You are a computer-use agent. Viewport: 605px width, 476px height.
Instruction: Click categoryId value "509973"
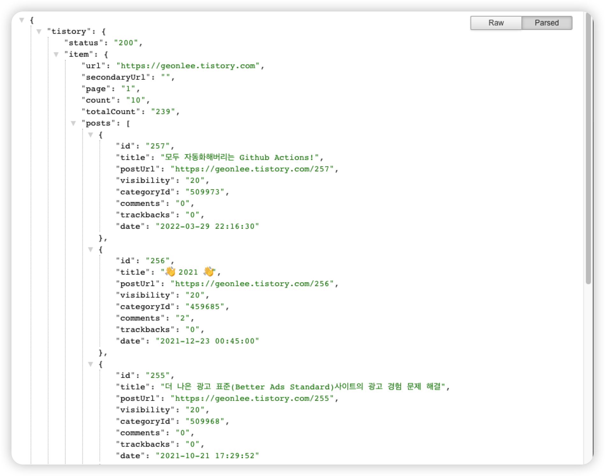click(205, 192)
